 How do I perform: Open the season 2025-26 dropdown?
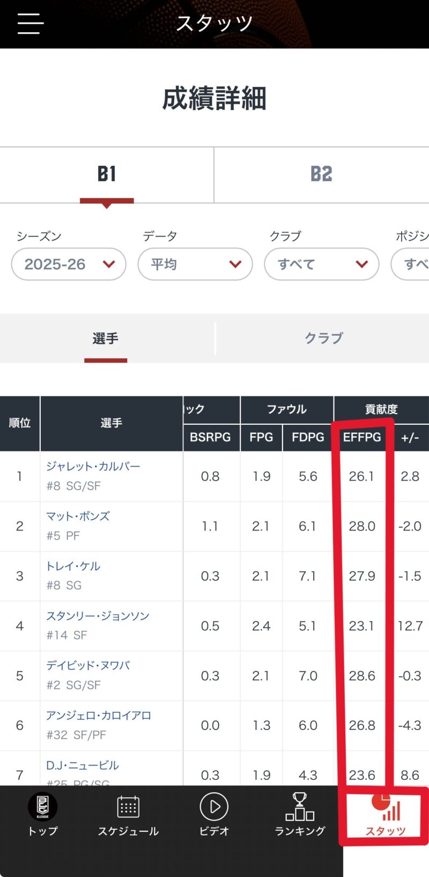69,264
